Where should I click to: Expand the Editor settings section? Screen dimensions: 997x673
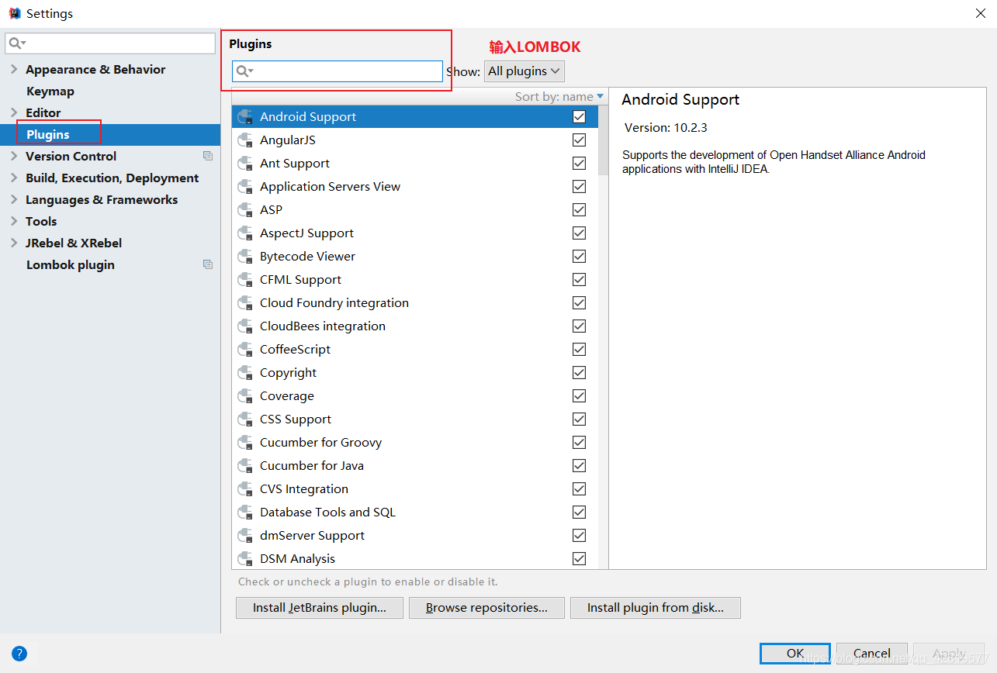tap(14, 112)
